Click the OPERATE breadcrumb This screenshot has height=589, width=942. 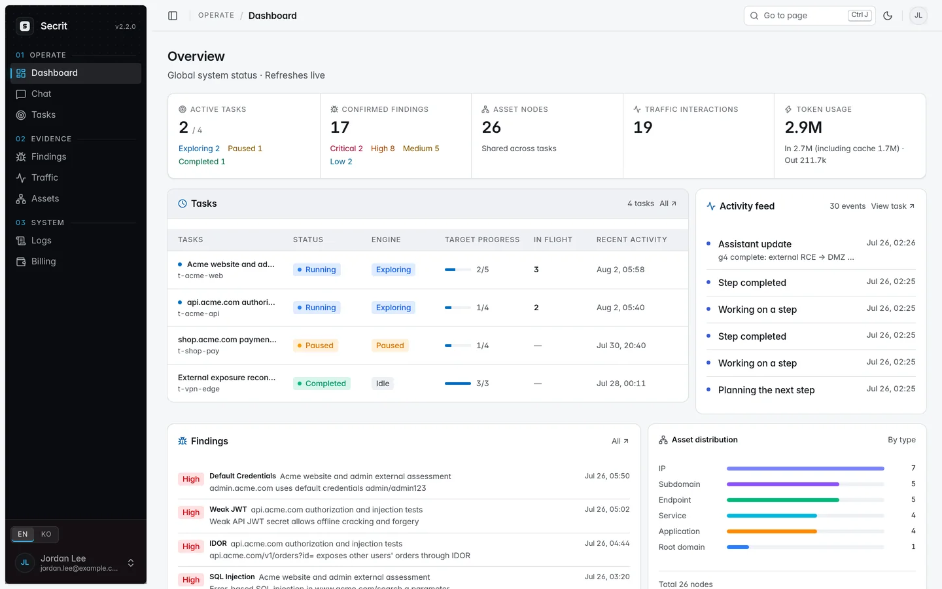click(216, 16)
